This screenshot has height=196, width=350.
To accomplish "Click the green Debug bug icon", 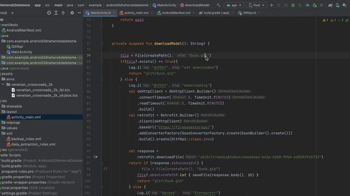I will coord(293,5).
